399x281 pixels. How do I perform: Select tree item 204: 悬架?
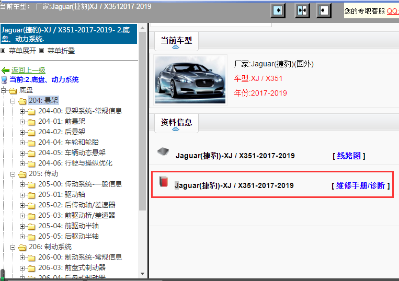43,100
